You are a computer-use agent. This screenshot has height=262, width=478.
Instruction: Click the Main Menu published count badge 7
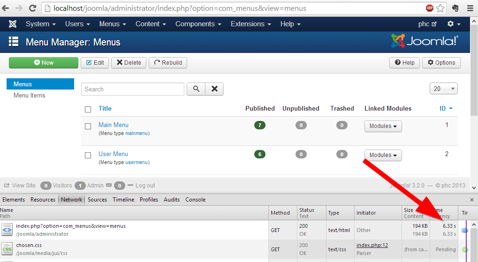point(260,125)
